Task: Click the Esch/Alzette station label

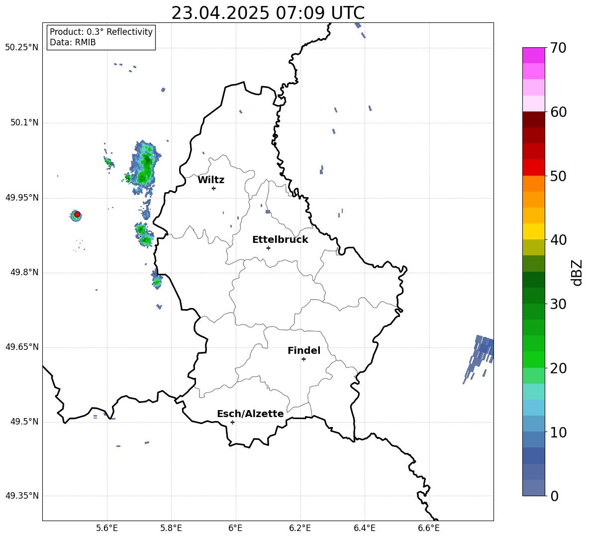Action: coord(250,414)
